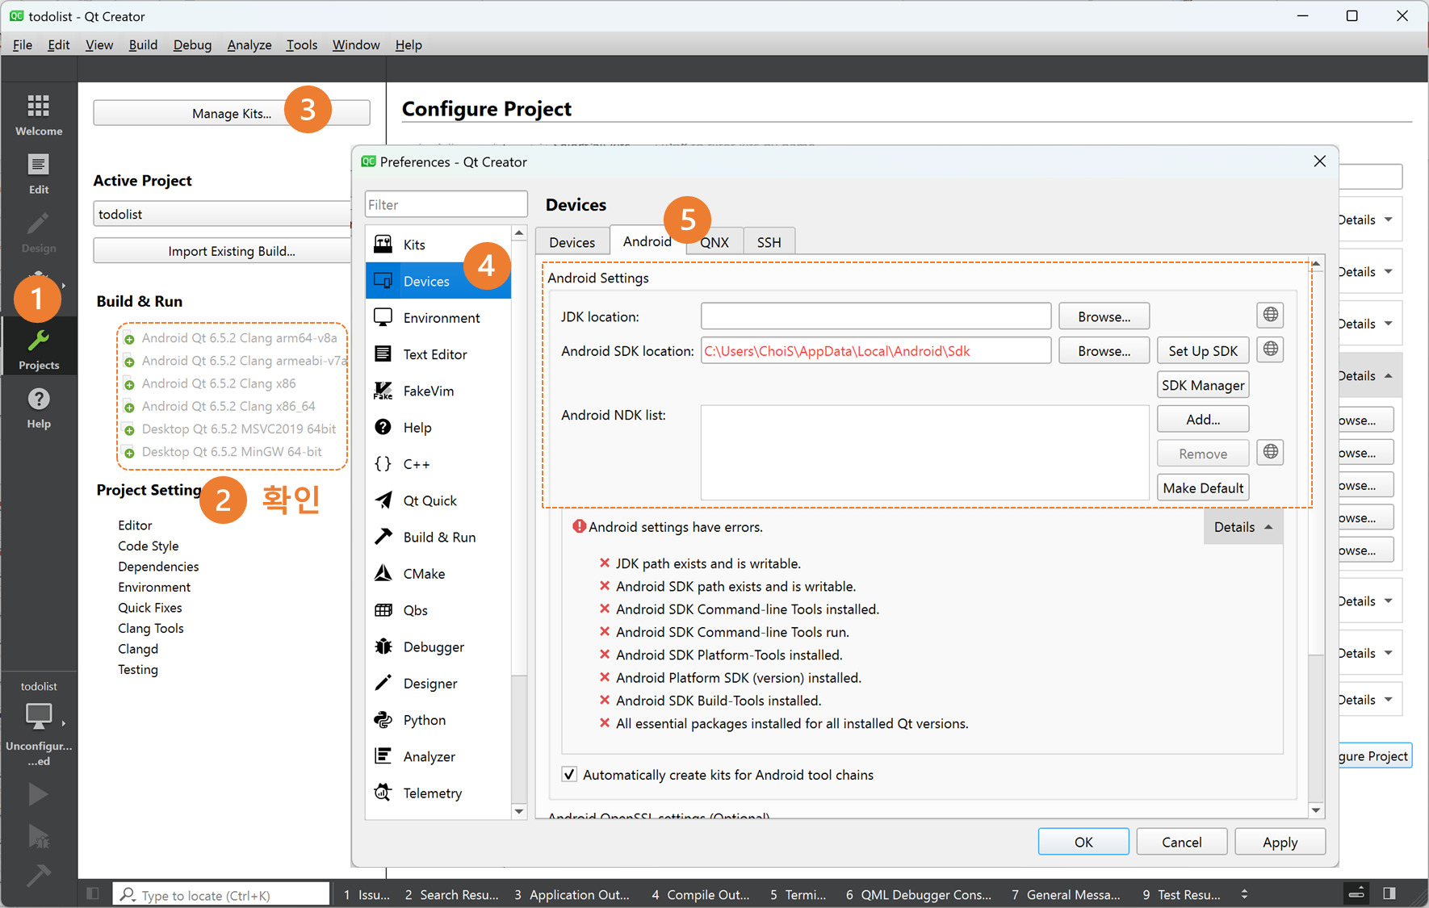Click the Run play button

(x=38, y=794)
